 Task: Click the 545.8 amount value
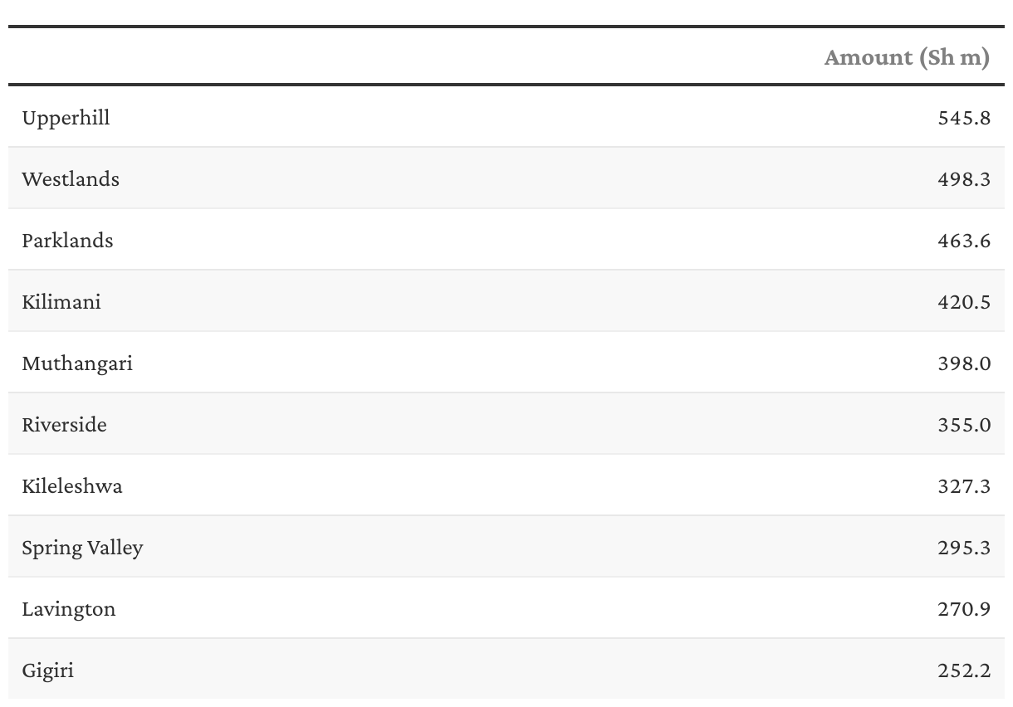point(964,118)
